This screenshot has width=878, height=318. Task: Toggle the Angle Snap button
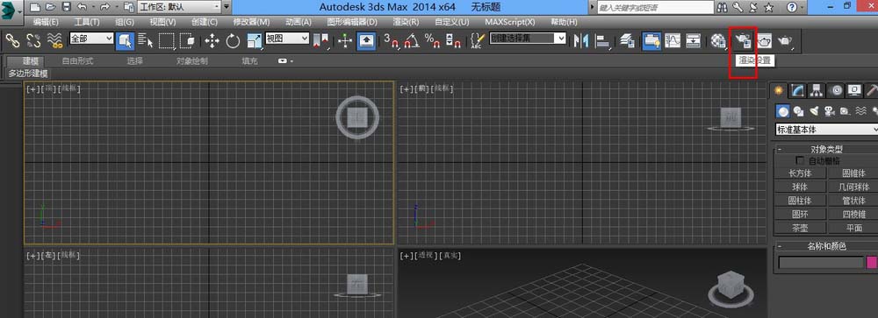click(x=412, y=40)
